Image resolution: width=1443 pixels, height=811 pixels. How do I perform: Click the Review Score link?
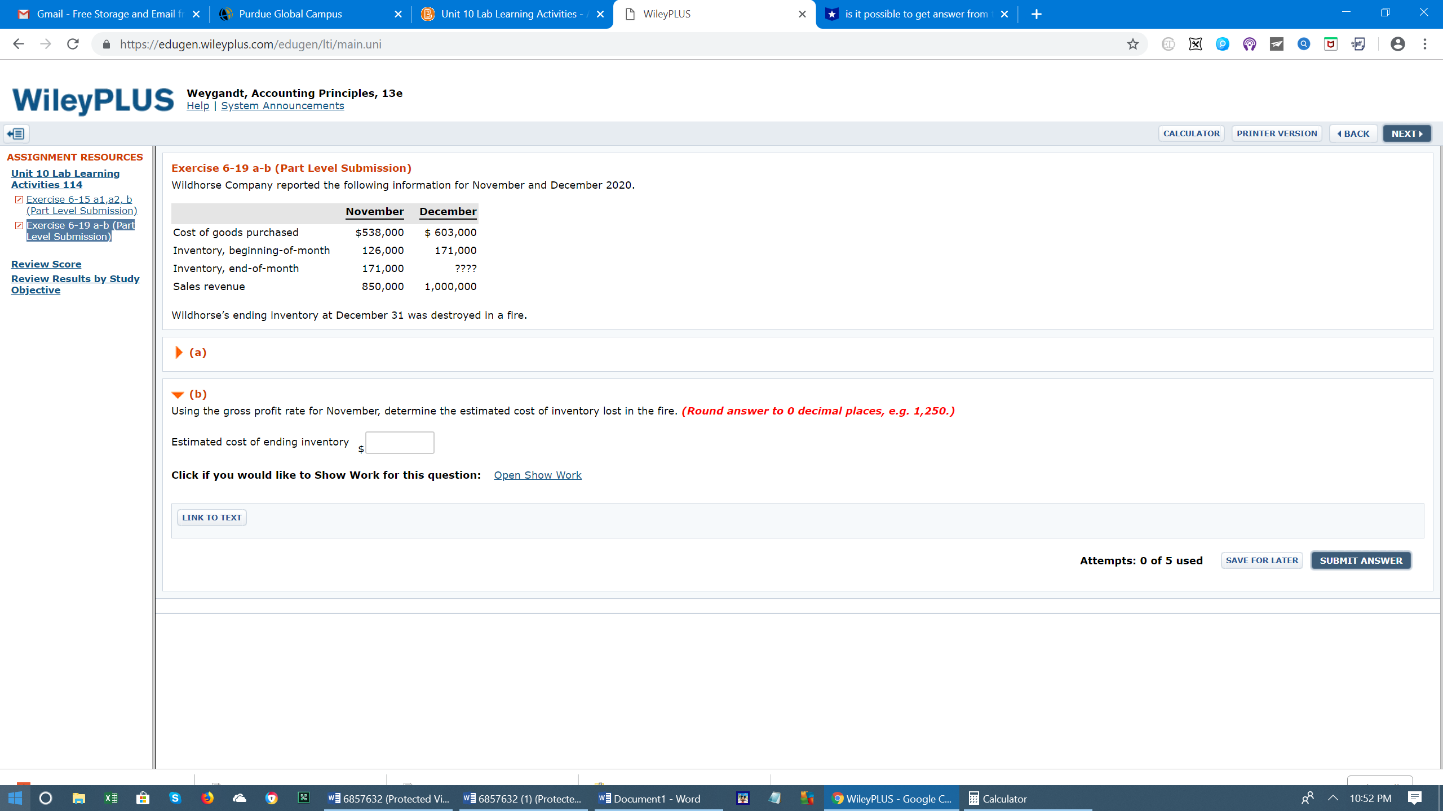tap(46, 264)
